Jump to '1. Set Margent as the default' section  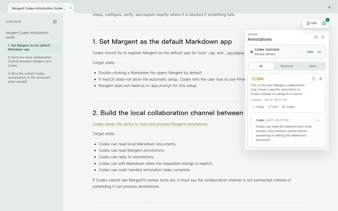31,47
